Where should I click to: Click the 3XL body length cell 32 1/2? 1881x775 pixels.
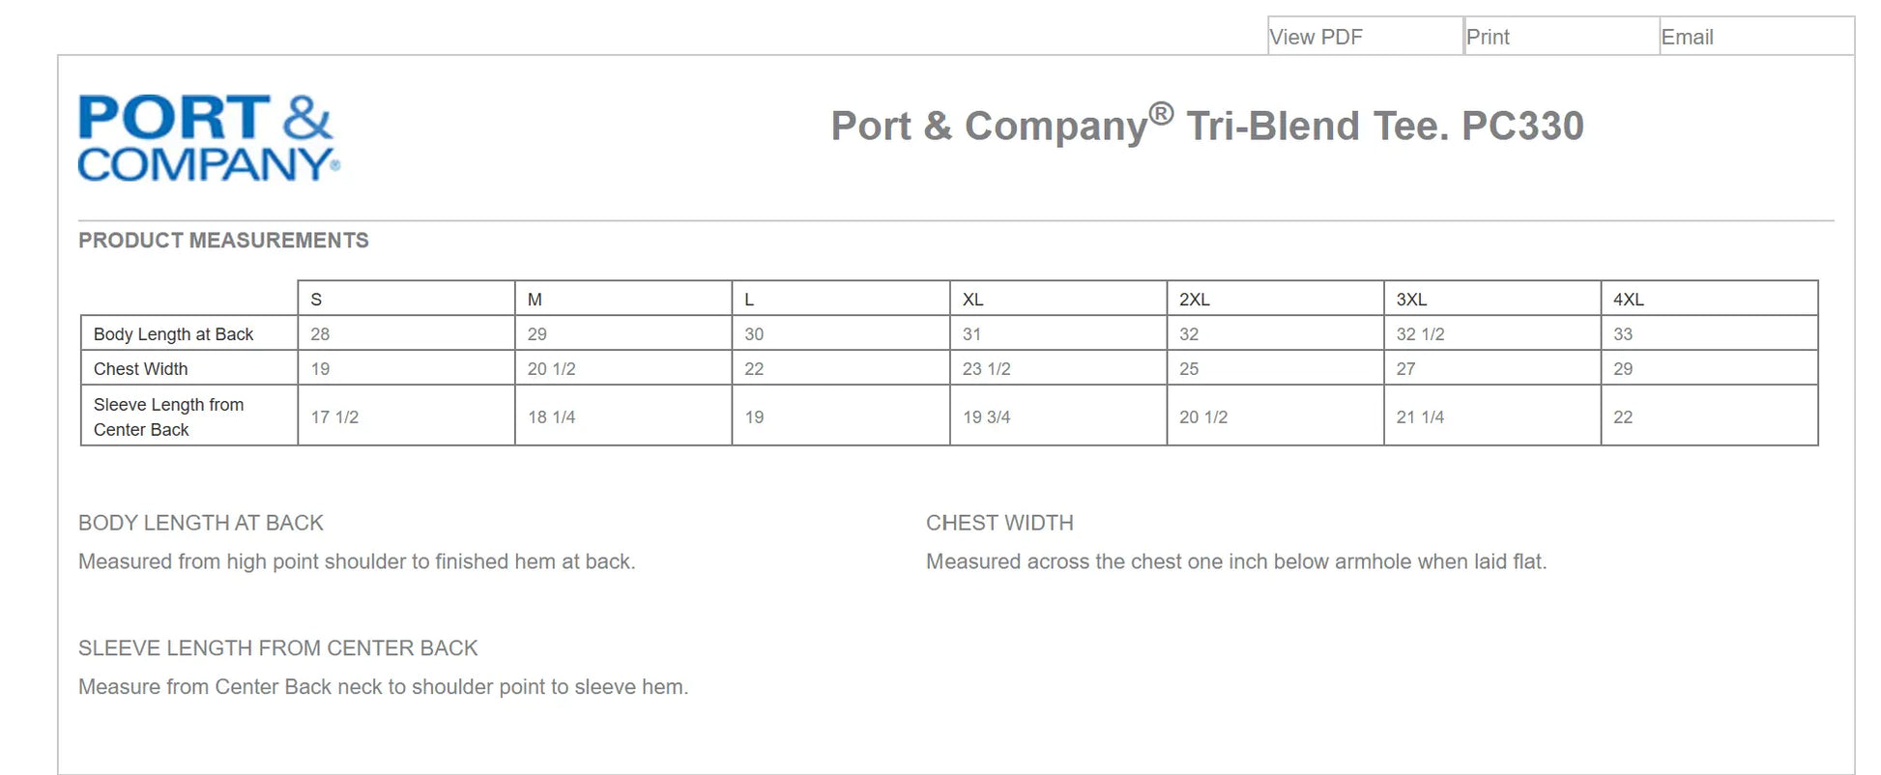click(1420, 334)
